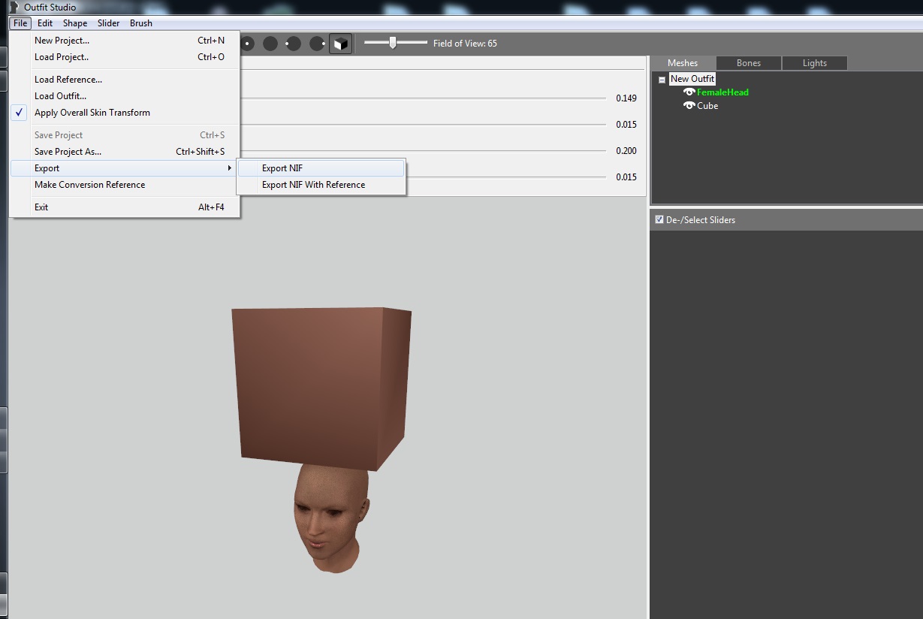The height and width of the screenshot is (619, 923).
Task: Toggle visibility of the FemaleHead mesh
Action: pos(689,92)
